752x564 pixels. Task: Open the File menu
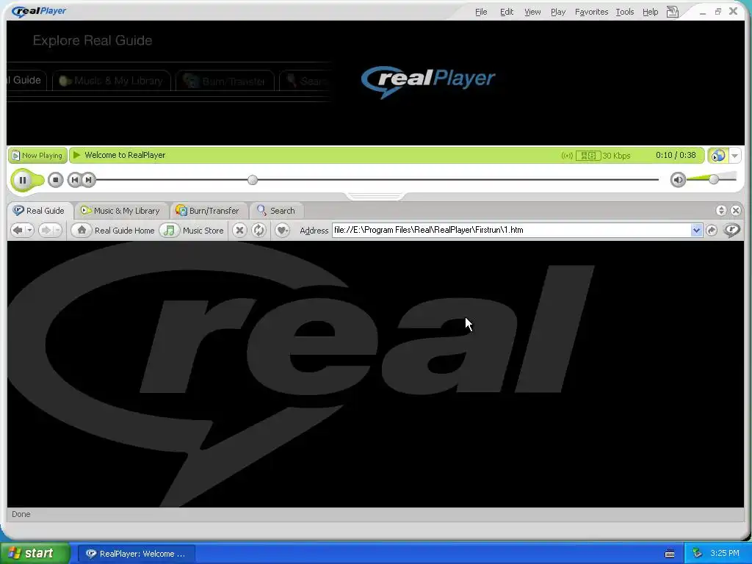click(481, 12)
